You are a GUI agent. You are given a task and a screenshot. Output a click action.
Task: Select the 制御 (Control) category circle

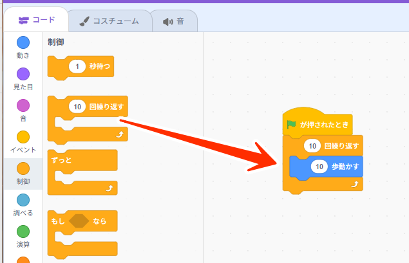pyautogui.click(x=23, y=168)
